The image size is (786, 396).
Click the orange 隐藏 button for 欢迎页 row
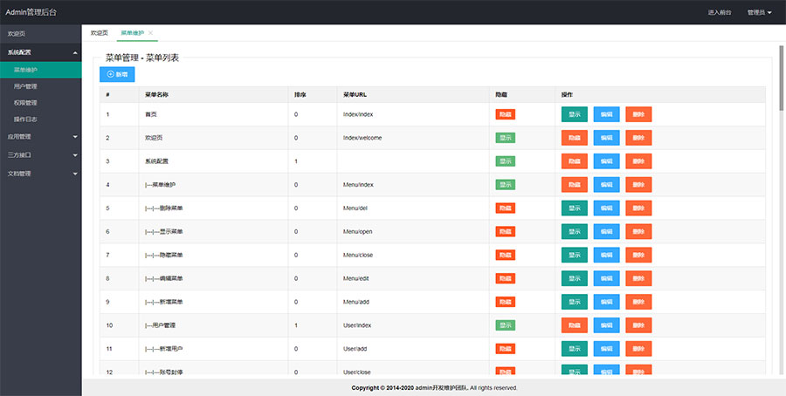pyautogui.click(x=574, y=138)
